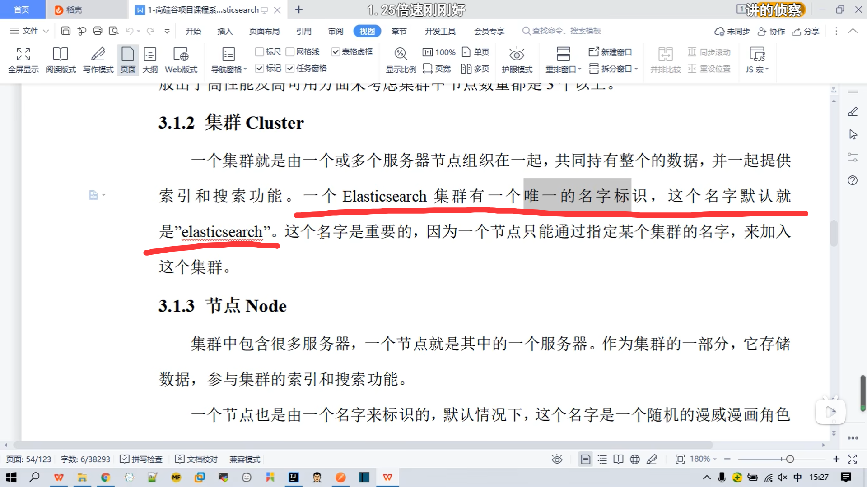Open the 页面布局 ribbon tab
Image resolution: width=867 pixels, height=487 pixels.
pyautogui.click(x=264, y=31)
